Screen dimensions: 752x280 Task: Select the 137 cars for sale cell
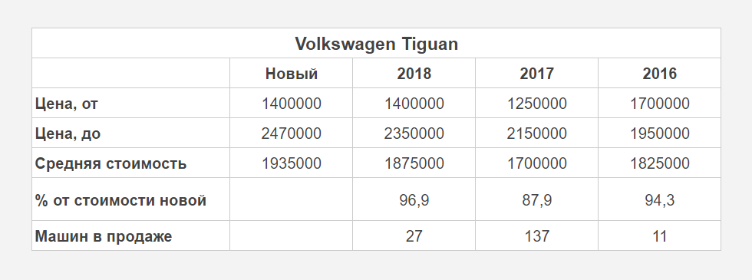pos(536,236)
